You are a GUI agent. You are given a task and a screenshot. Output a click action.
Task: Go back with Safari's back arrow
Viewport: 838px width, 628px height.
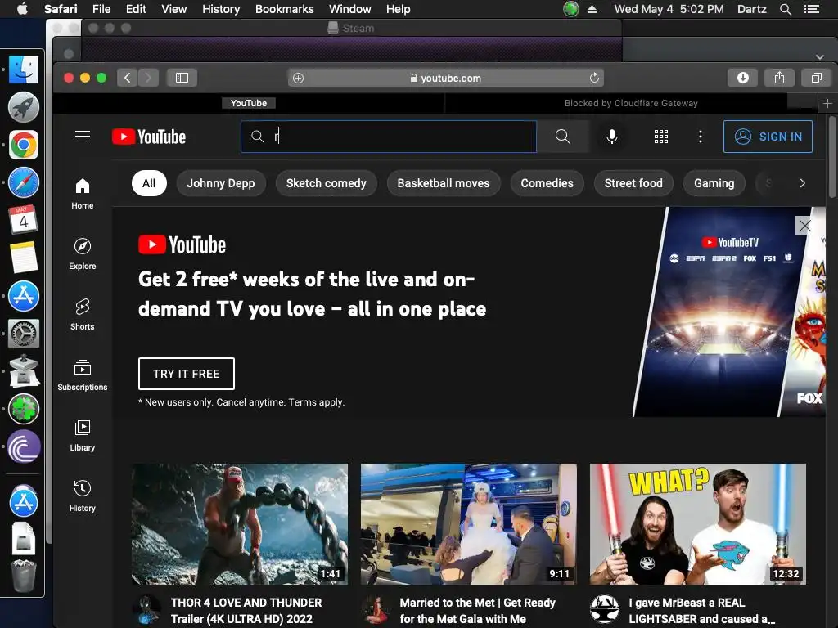pyautogui.click(x=127, y=78)
